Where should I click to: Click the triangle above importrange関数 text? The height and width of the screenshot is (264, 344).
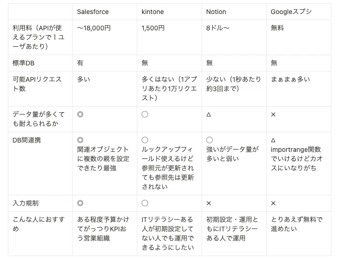[x=273, y=140]
